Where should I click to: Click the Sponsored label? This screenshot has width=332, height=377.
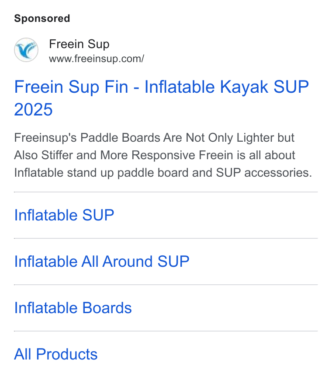42,18
